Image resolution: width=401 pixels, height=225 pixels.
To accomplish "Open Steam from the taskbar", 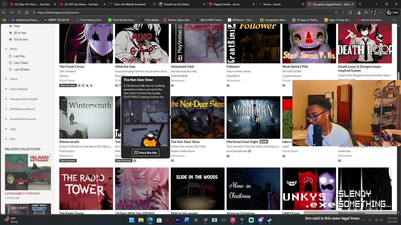I will point(269,220).
